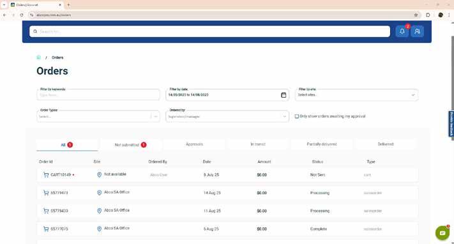454x244 pixels.
Task: Open browser extensions icon
Action: tap(428, 15)
